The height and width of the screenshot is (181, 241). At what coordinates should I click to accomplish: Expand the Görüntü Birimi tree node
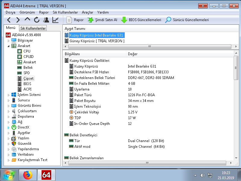tap(9, 106)
